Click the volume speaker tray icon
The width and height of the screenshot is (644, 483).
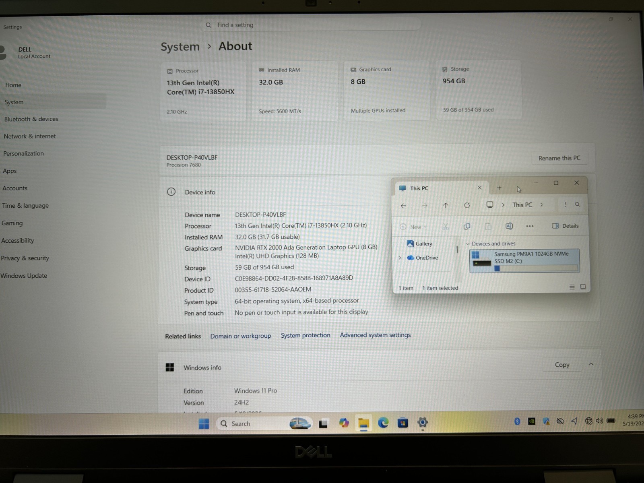[x=599, y=421]
